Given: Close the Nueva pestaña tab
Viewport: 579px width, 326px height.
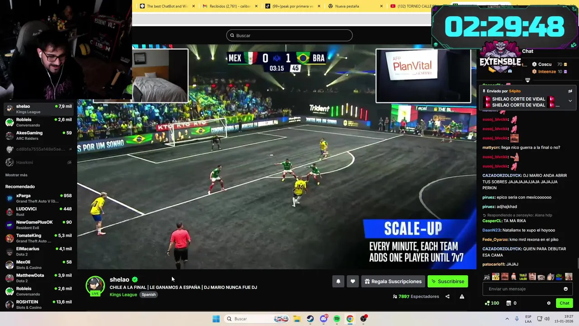Looking at the screenshot, I should 381,6.
